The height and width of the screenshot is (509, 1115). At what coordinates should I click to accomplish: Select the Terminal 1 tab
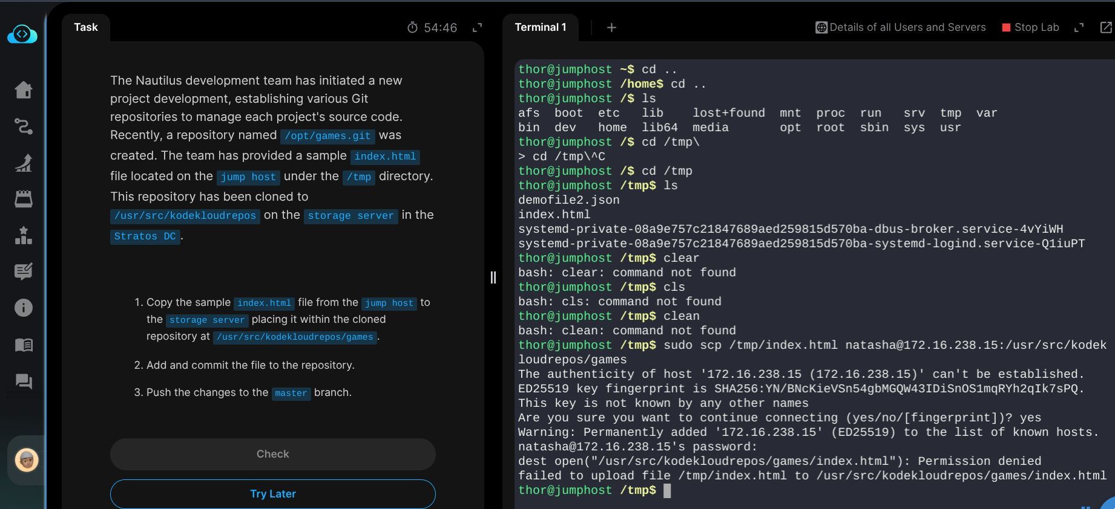[540, 27]
